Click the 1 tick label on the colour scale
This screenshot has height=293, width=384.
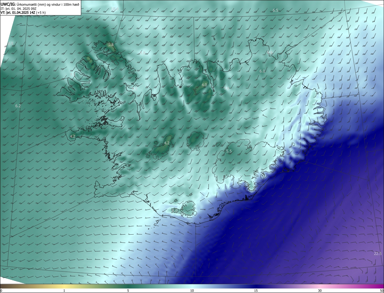(x=64, y=291)
